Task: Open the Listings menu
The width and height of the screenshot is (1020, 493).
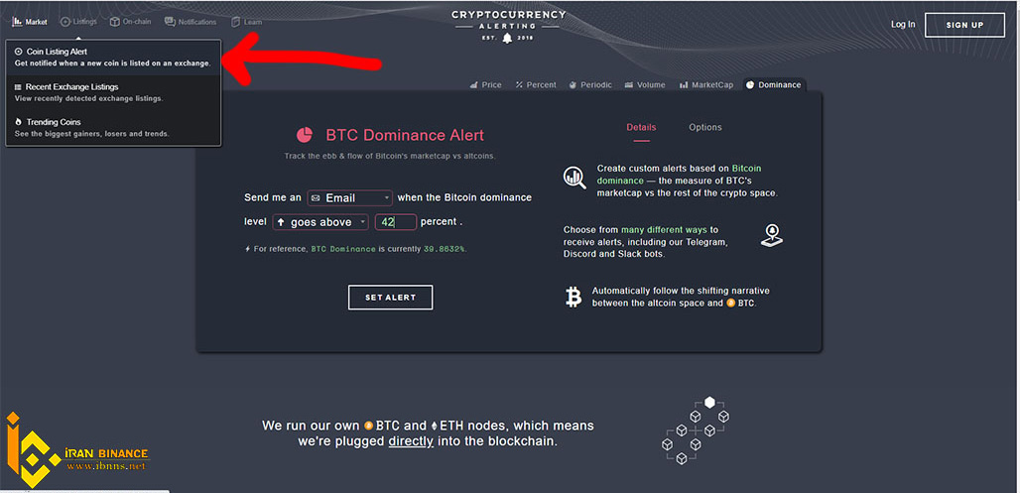Action: coord(78,22)
